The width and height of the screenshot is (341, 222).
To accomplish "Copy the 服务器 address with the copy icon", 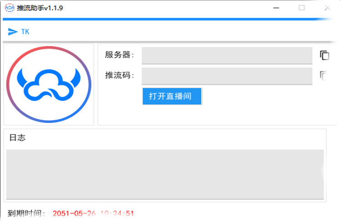I will pyautogui.click(x=324, y=55).
